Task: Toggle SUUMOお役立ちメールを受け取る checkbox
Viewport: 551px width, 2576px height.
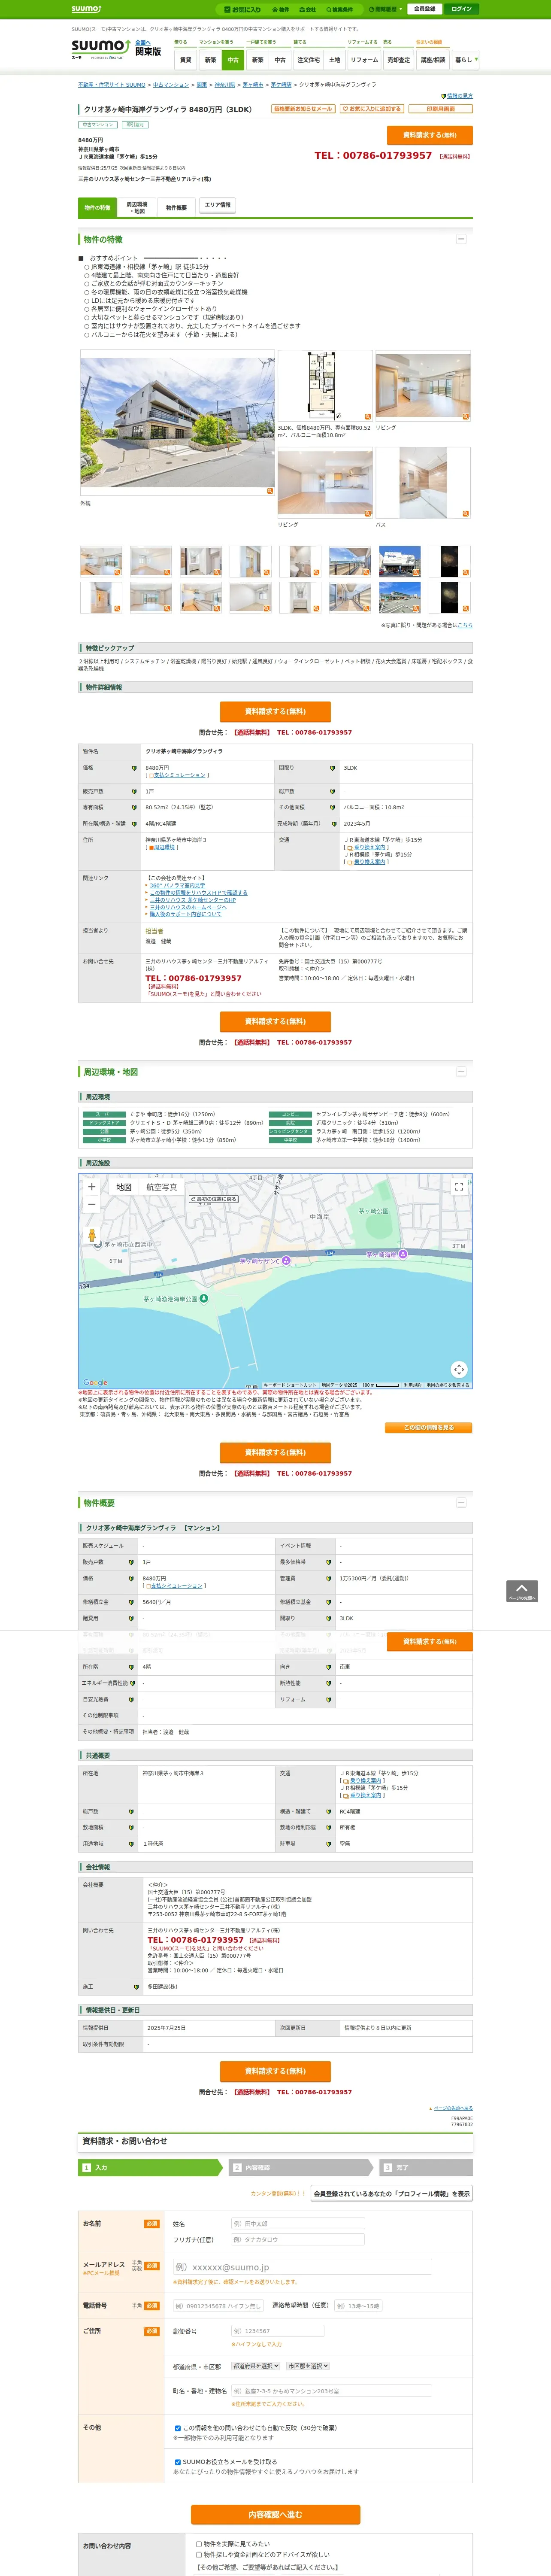Action: (178, 2462)
